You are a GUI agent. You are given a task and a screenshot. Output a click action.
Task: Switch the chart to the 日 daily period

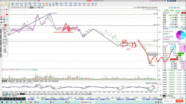pos(12,7)
